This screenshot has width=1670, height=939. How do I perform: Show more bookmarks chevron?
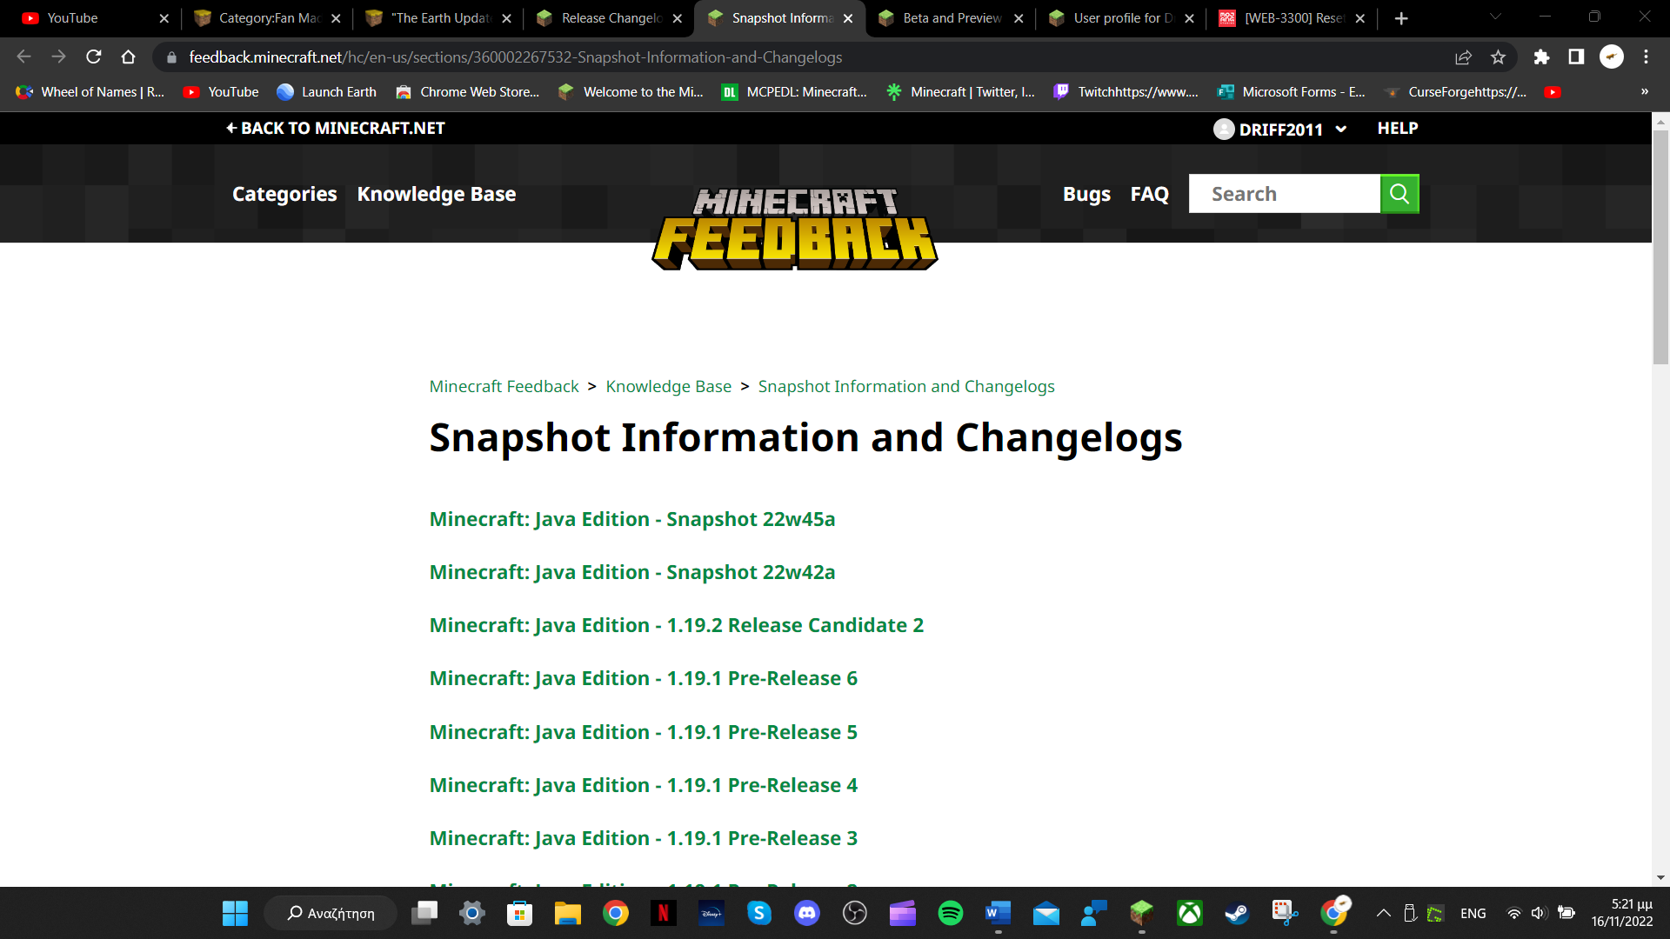click(x=1644, y=92)
